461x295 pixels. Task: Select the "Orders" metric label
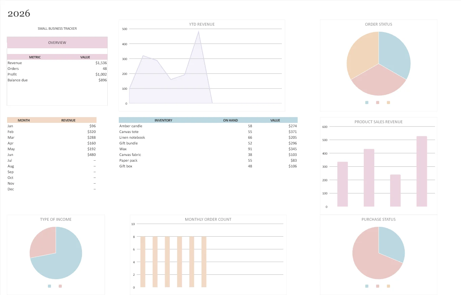coord(13,69)
